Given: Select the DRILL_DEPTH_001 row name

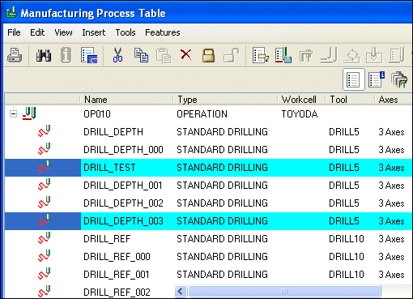Looking at the screenshot, I should coord(123,186).
